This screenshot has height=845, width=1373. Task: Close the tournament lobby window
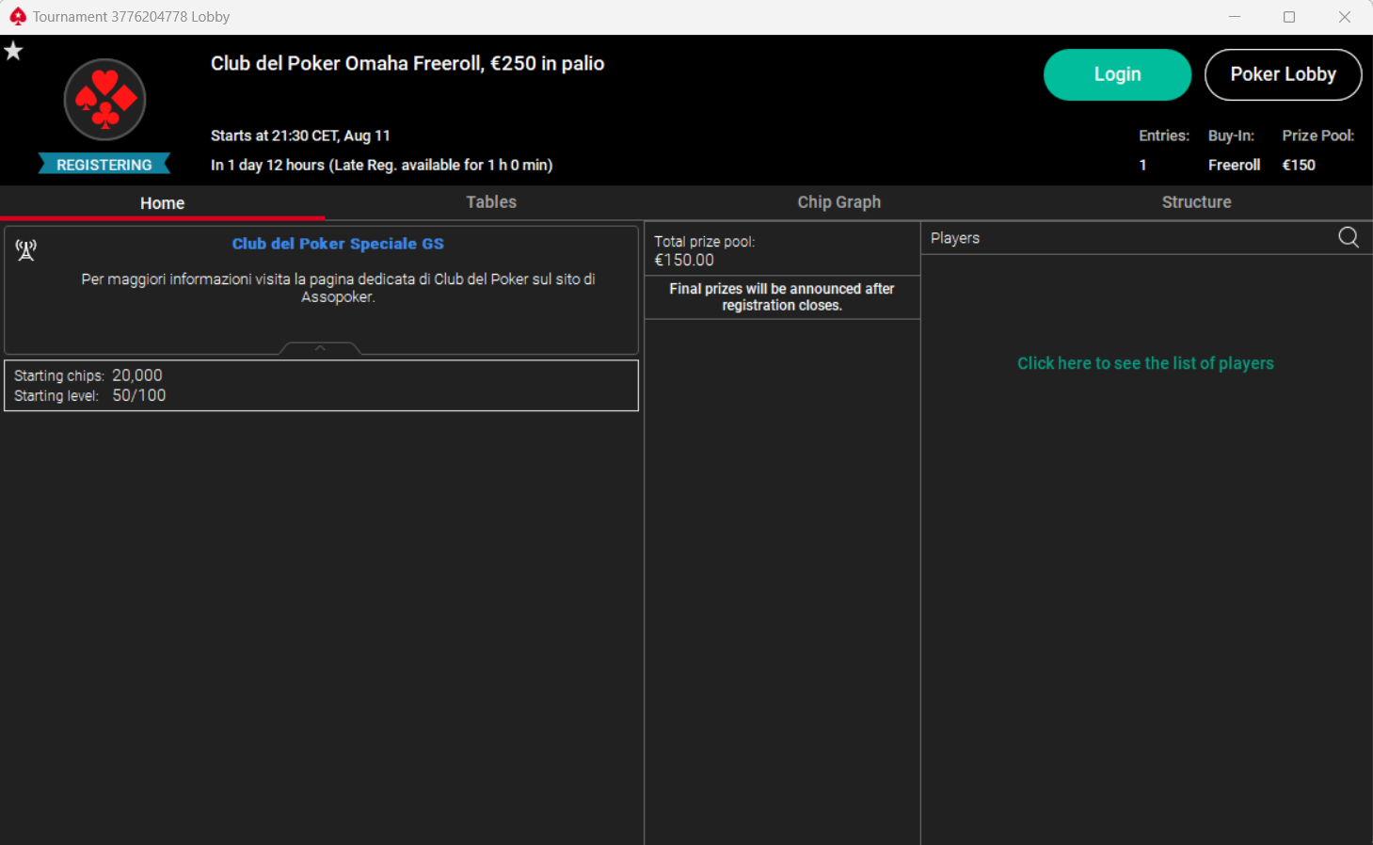(x=1345, y=17)
